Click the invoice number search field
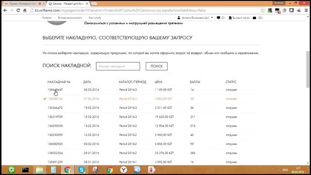The width and height of the screenshot is (311, 175). [x=118, y=66]
